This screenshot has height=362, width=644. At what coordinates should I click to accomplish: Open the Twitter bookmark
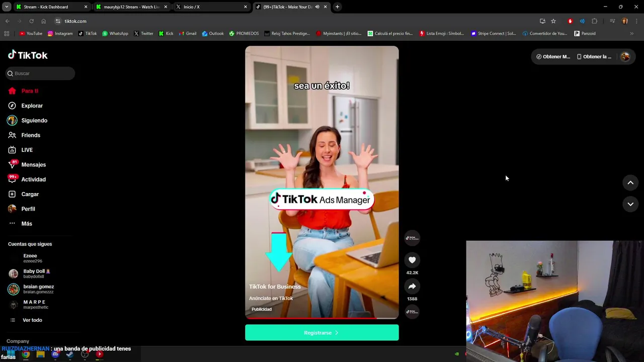(143, 34)
